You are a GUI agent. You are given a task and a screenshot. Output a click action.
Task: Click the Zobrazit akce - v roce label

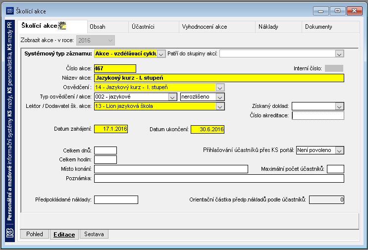click(47, 40)
